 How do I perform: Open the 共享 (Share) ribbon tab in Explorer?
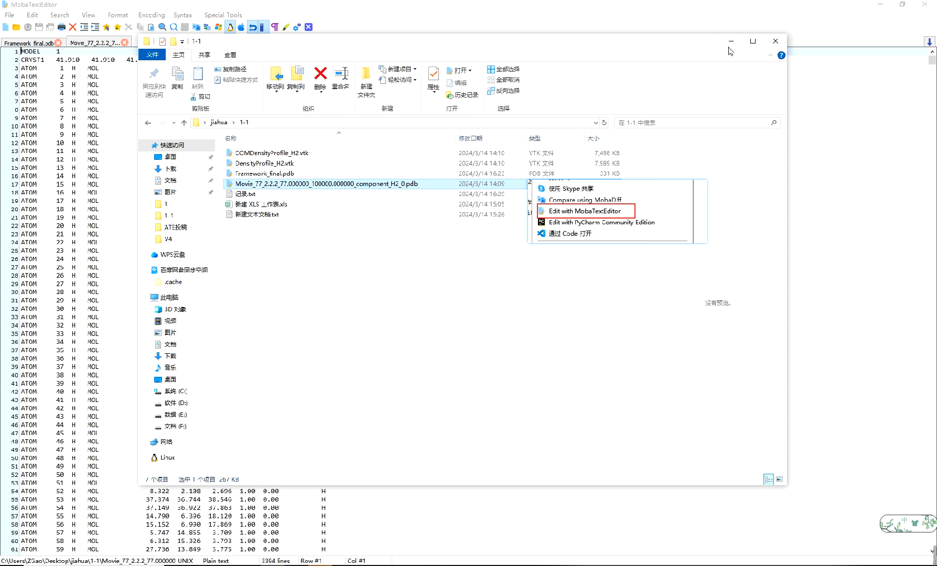pos(204,55)
